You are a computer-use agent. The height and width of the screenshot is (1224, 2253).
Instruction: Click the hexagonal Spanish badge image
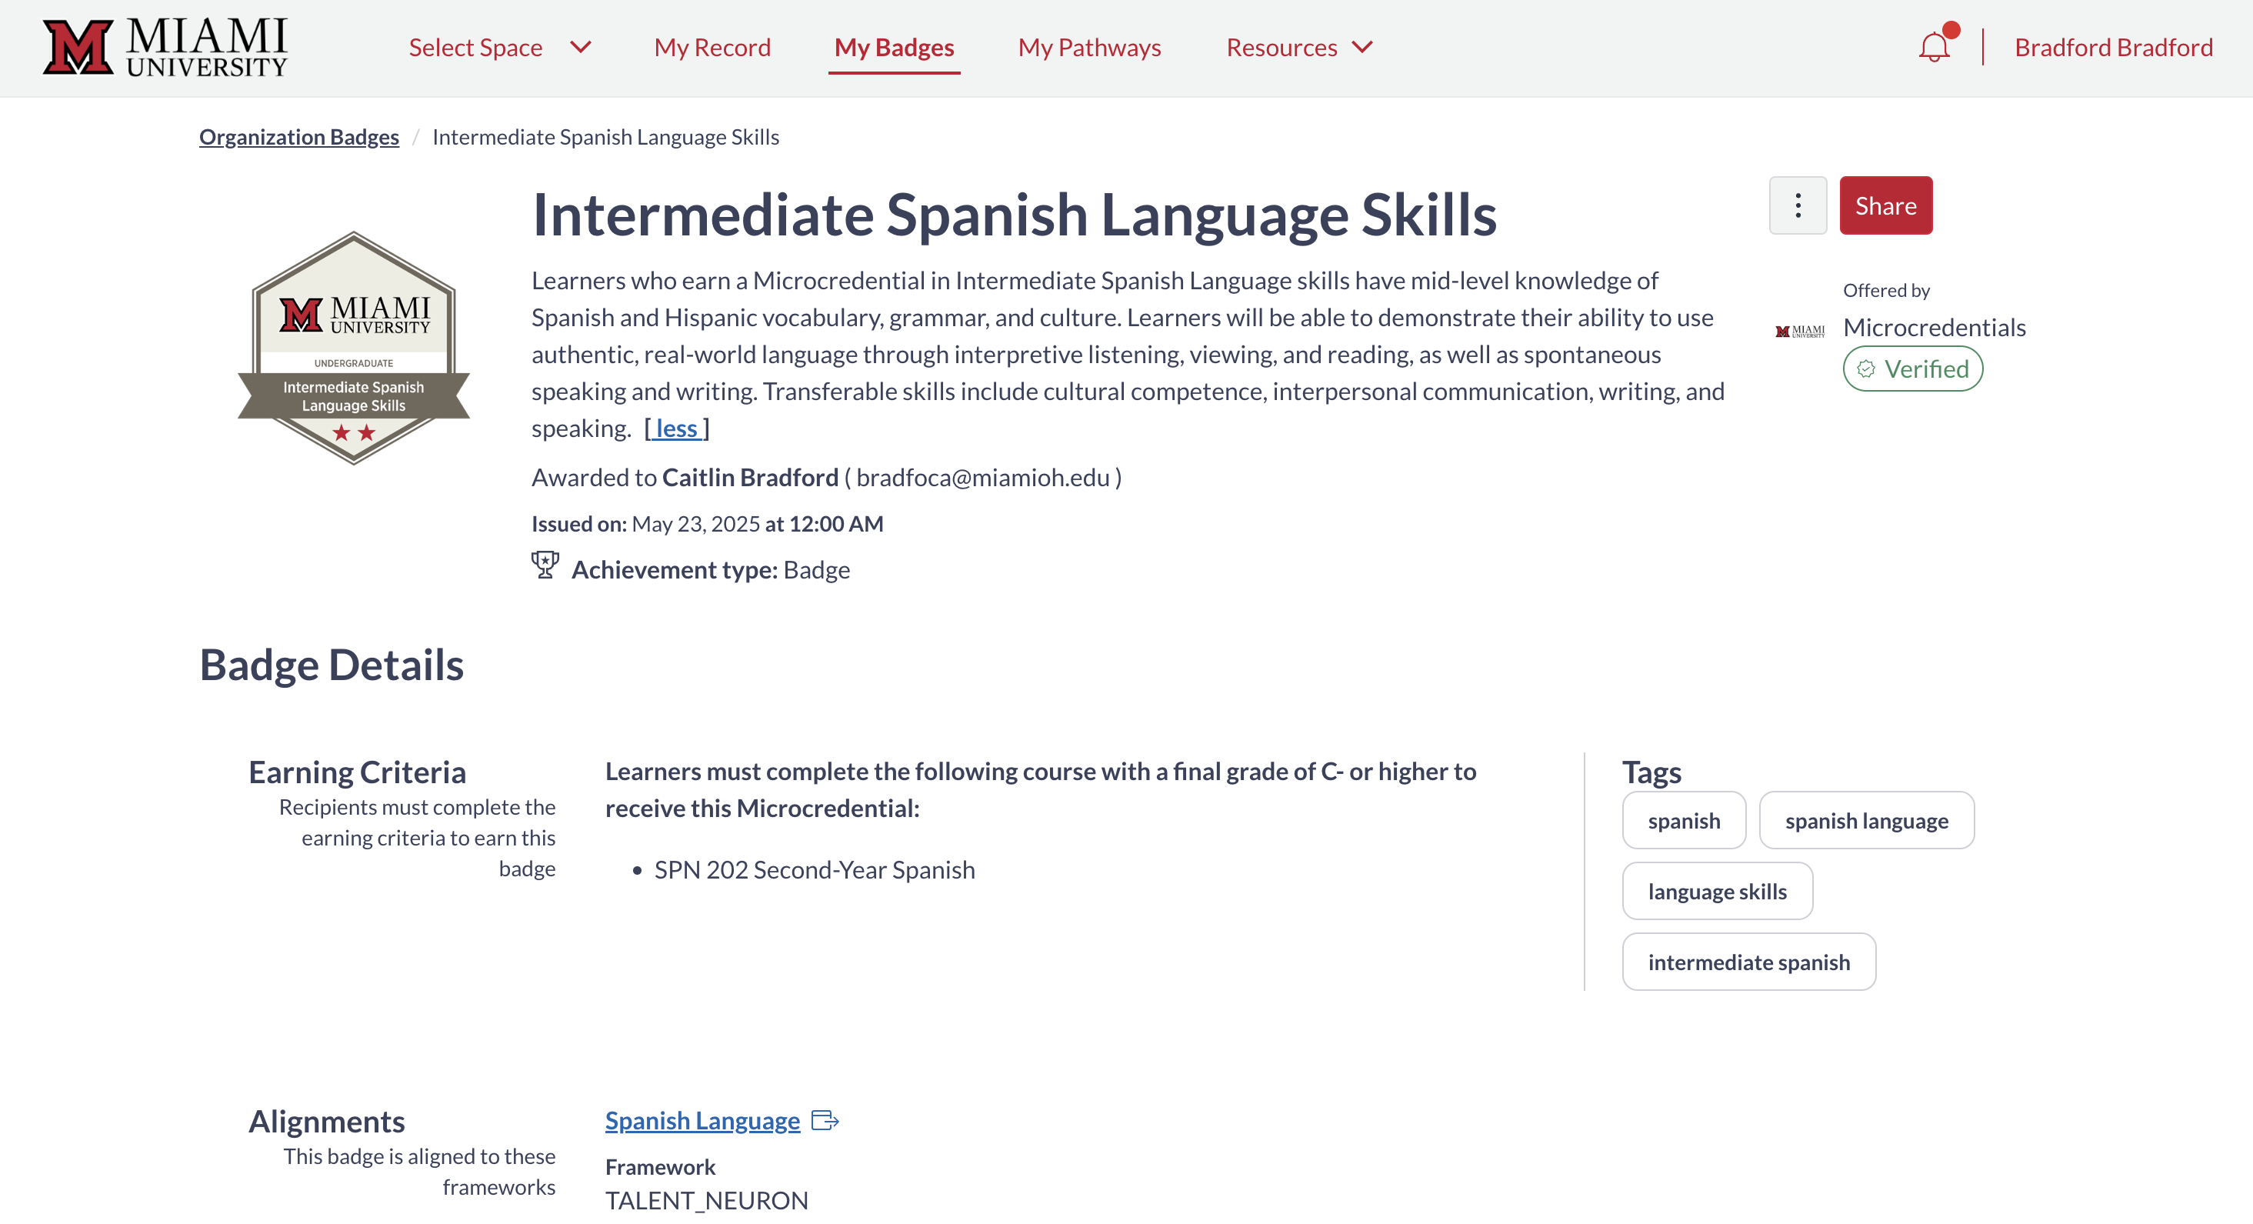click(353, 347)
